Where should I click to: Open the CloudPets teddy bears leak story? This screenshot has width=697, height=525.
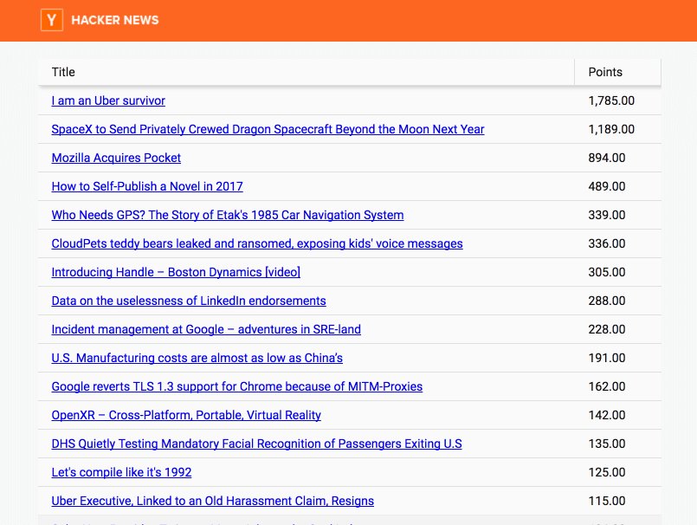[x=257, y=243]
